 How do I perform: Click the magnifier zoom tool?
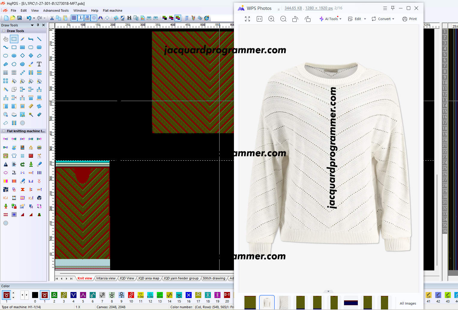click(x=5, y=115)
